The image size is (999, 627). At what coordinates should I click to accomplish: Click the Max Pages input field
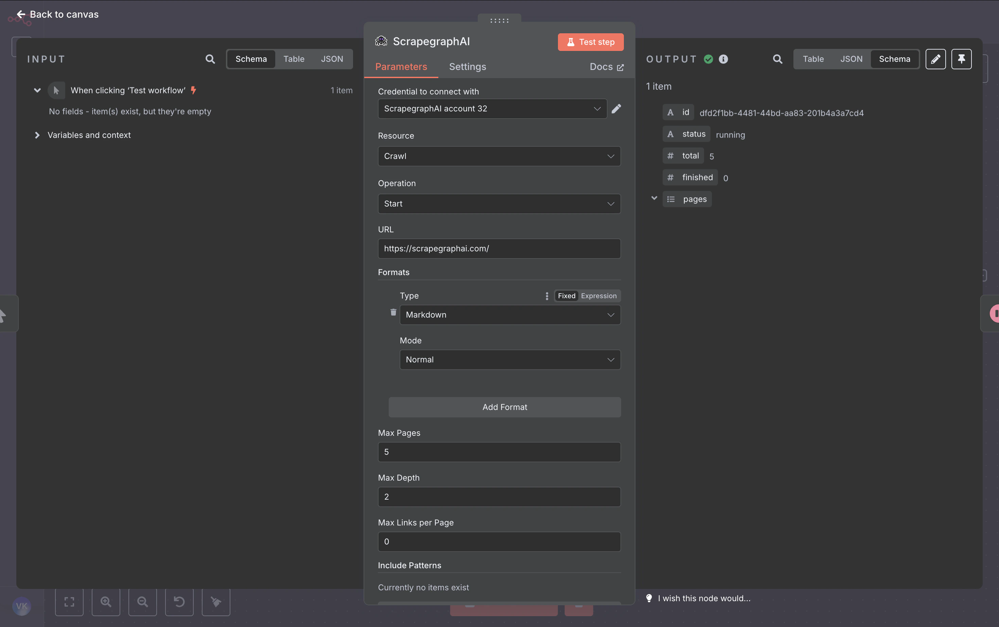499,452
